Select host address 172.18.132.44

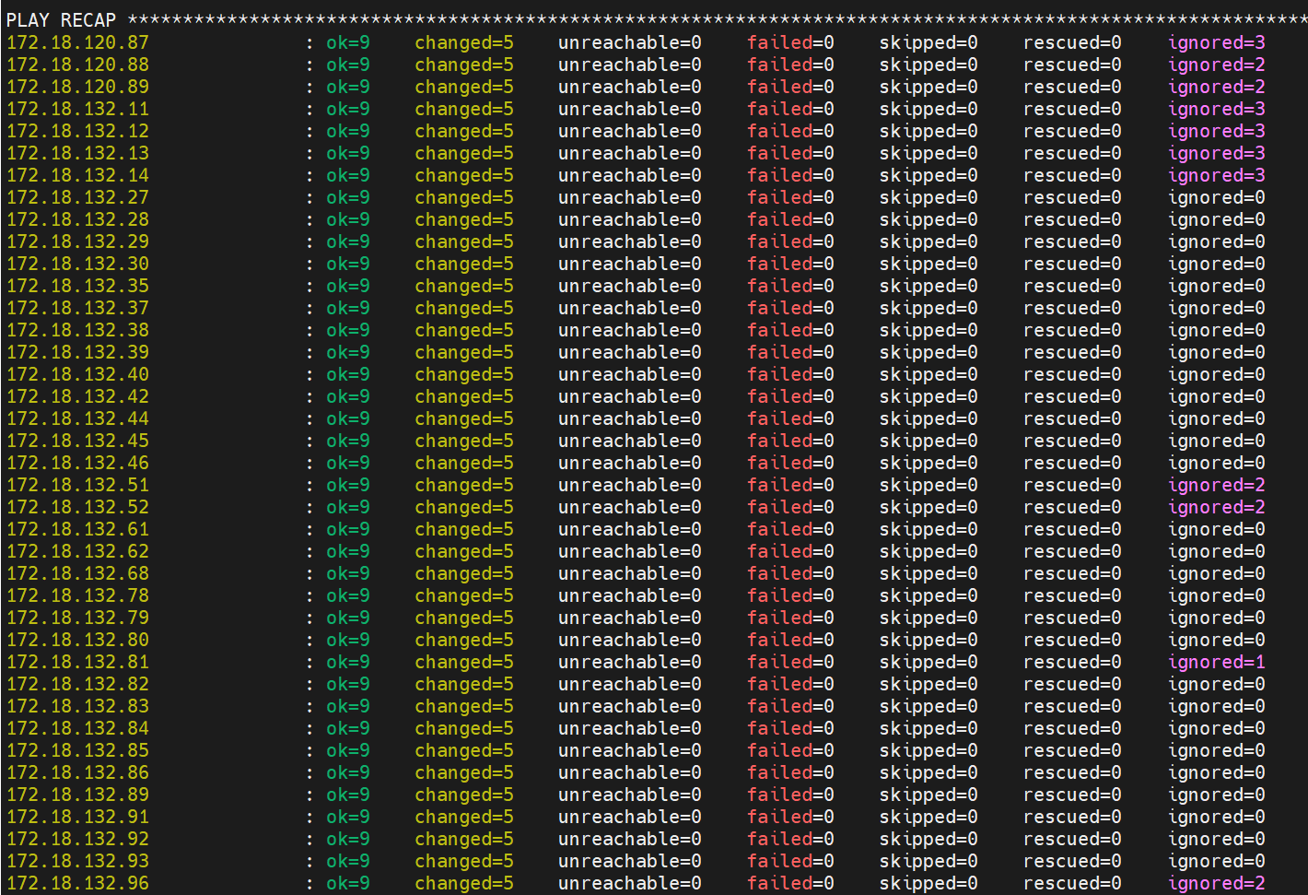pyautogui.click(x=77, y=418)
